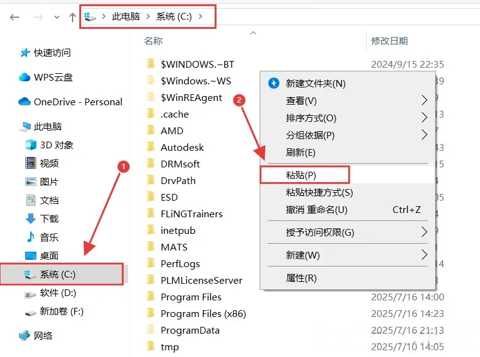Screen dimensions: 480x357
Task: Choose 属性(R) in context menu
Action: point(348,278)
